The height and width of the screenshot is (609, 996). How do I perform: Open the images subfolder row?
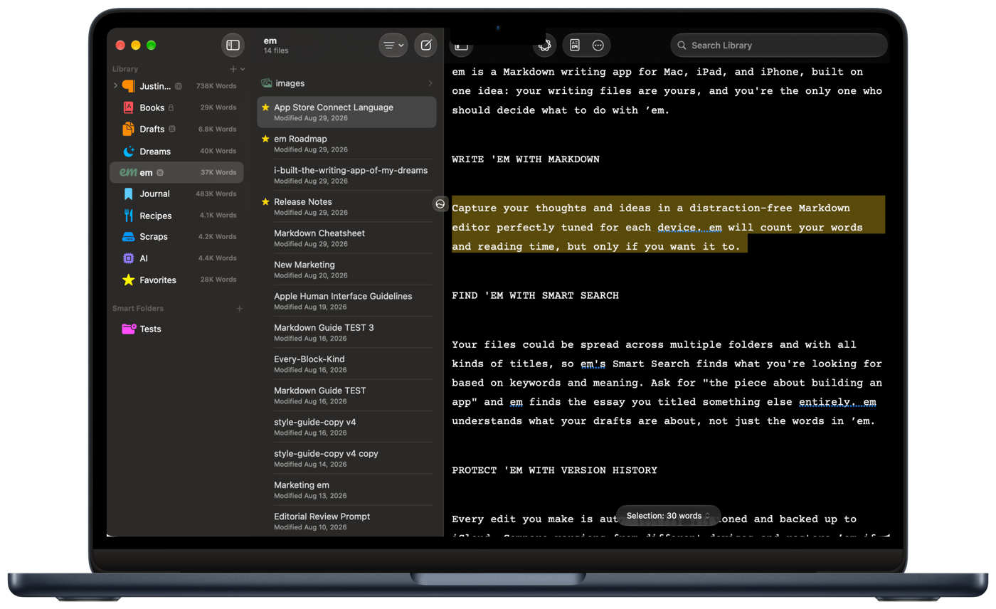pyautogui.click(x=346, y=83)
